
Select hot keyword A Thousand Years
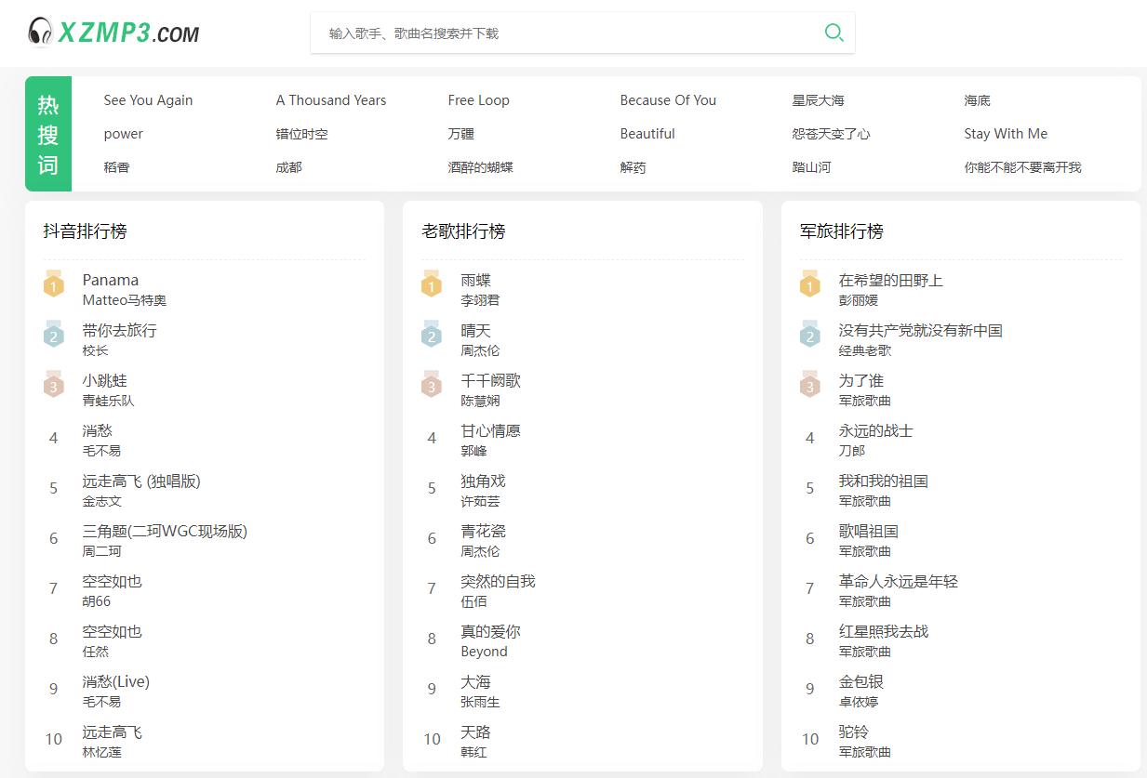pyautogui.click(x=330, y=100)
